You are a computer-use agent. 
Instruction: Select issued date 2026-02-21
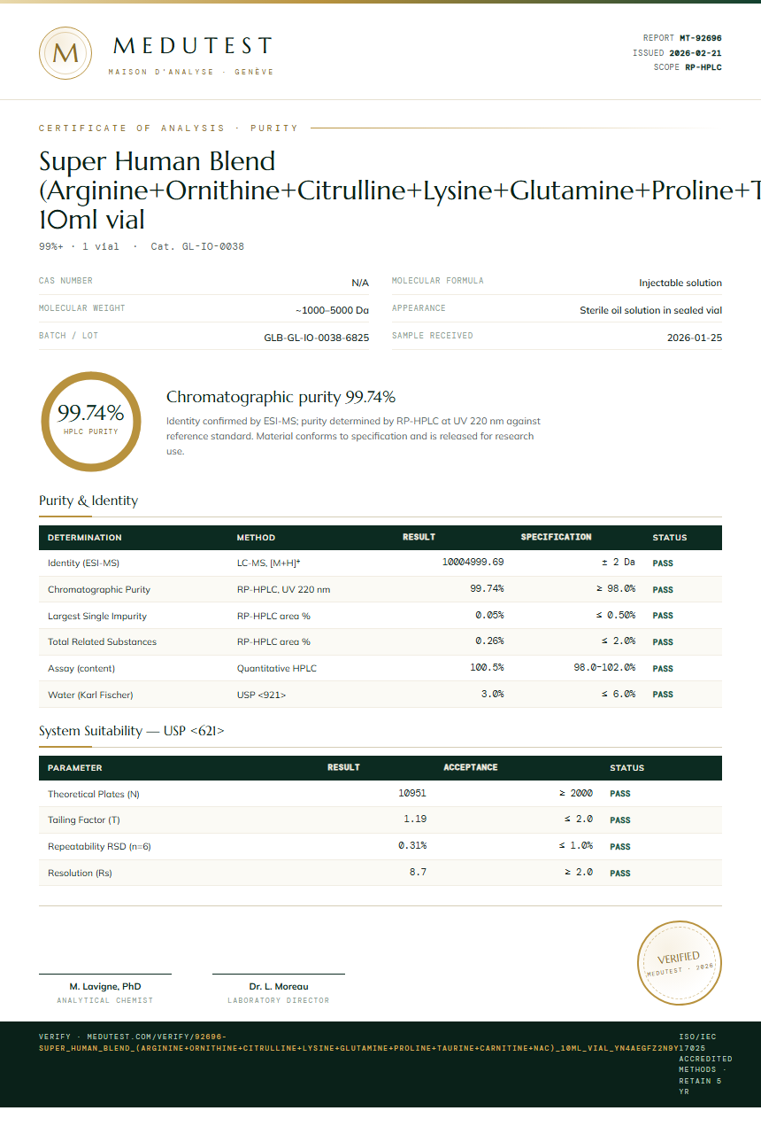tap(696, 53)
